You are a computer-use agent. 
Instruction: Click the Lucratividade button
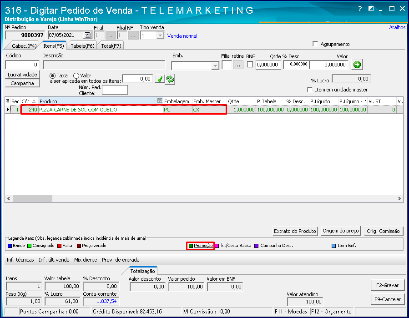(x=22, y=75)
